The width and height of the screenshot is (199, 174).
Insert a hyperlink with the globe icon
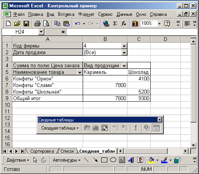tap(106, 24)
